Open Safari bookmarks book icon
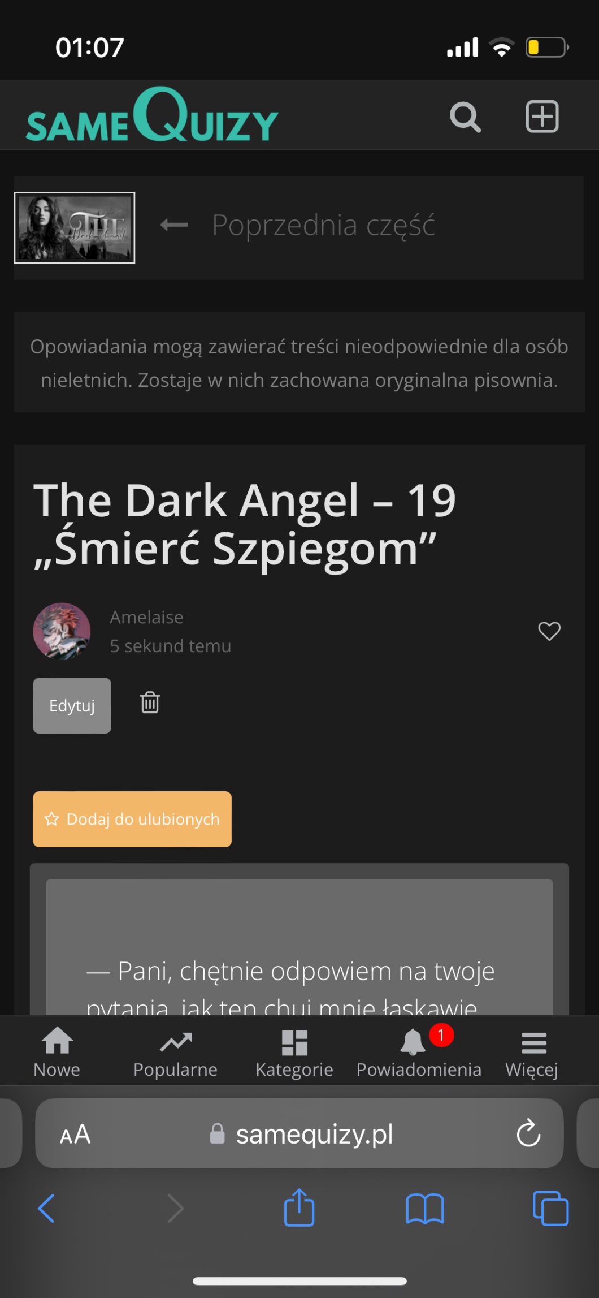Screen dimensions: 599x1298 [x=425, y=1209]
